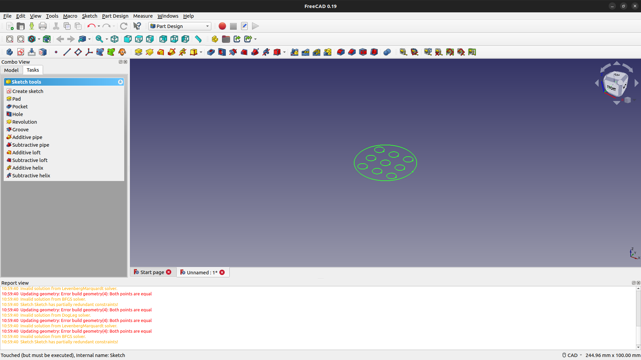Click the Fillet toolbar icon
This screenshot has width=641, height=360.
[x=341, y=52]
